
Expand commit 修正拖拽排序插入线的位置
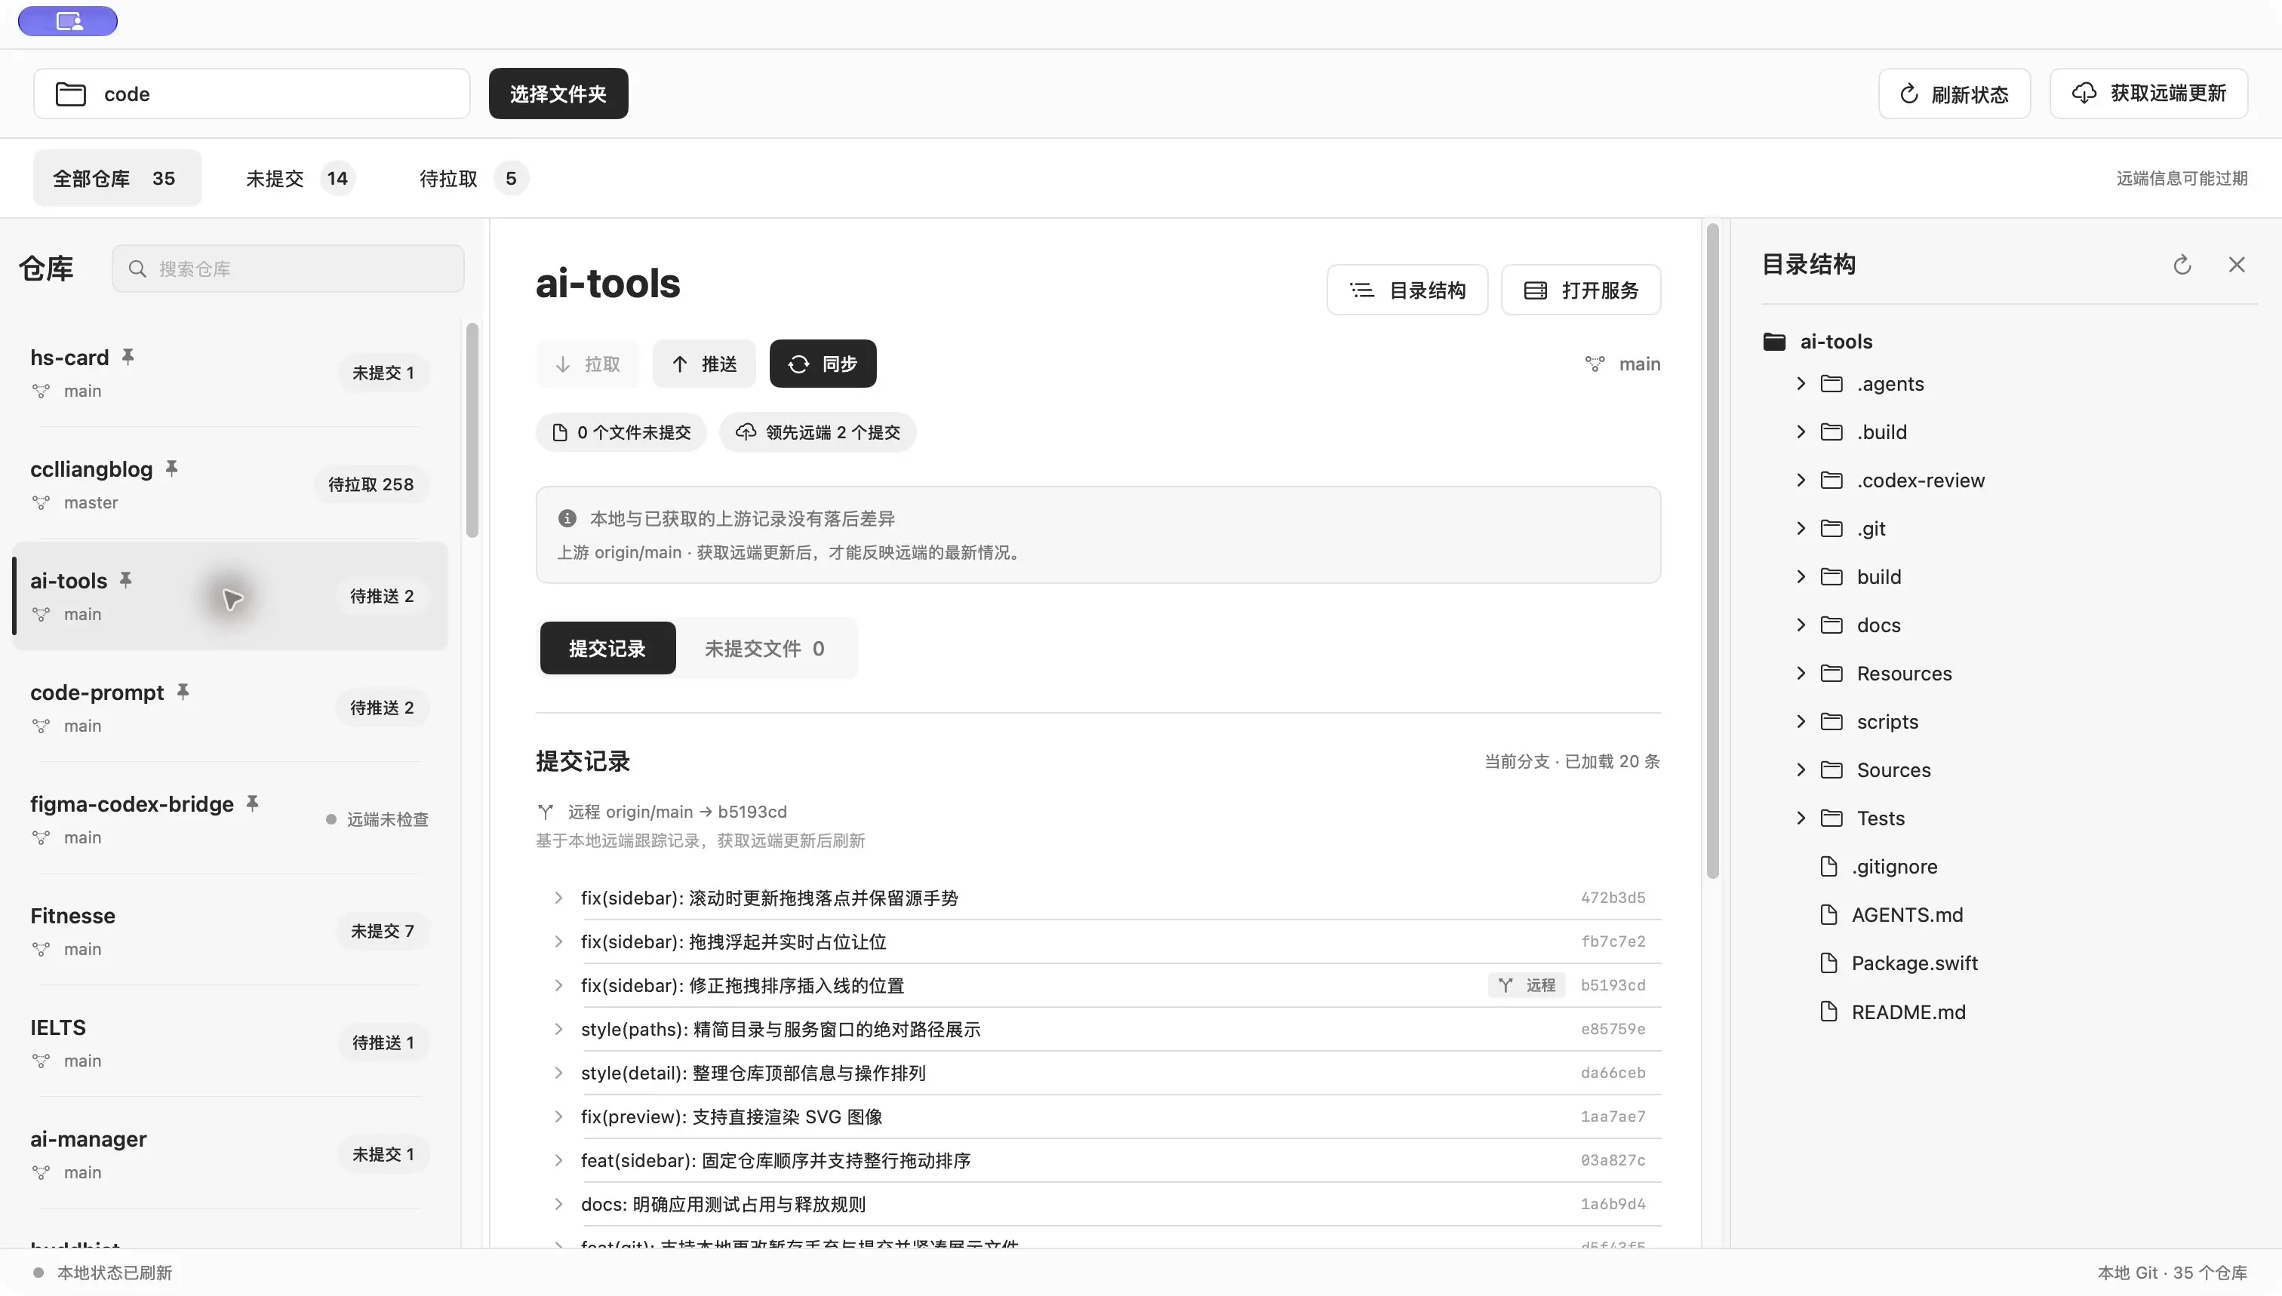(x=558, y=985)
